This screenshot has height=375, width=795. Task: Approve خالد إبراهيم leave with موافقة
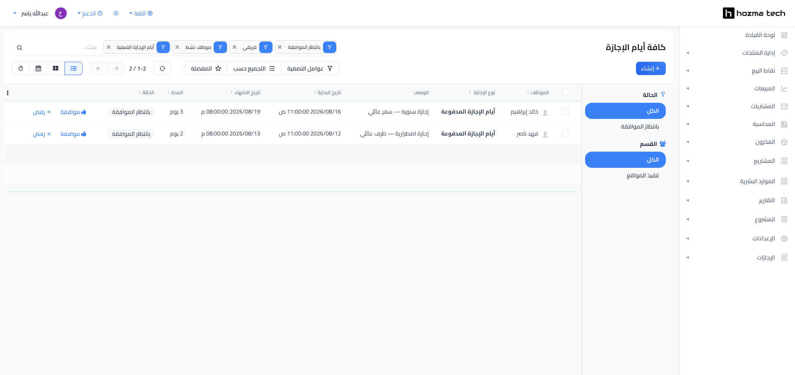(x=73, y=112)
